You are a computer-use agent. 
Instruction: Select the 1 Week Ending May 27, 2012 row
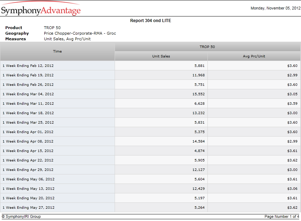(x=150, y=208)
